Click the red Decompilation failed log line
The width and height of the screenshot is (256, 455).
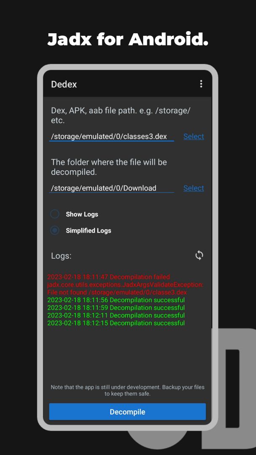click(x=109, y=277)
